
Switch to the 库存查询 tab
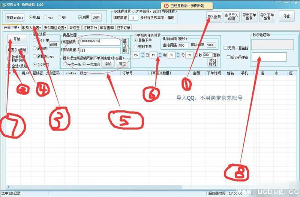click(106, 27)
